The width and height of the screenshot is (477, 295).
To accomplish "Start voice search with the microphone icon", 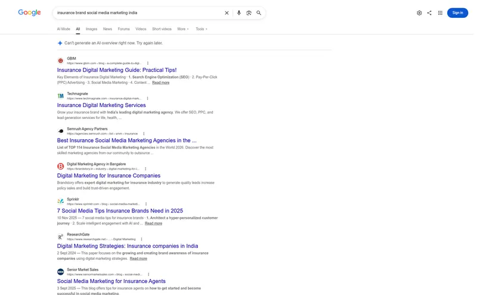I will [239, 12].
